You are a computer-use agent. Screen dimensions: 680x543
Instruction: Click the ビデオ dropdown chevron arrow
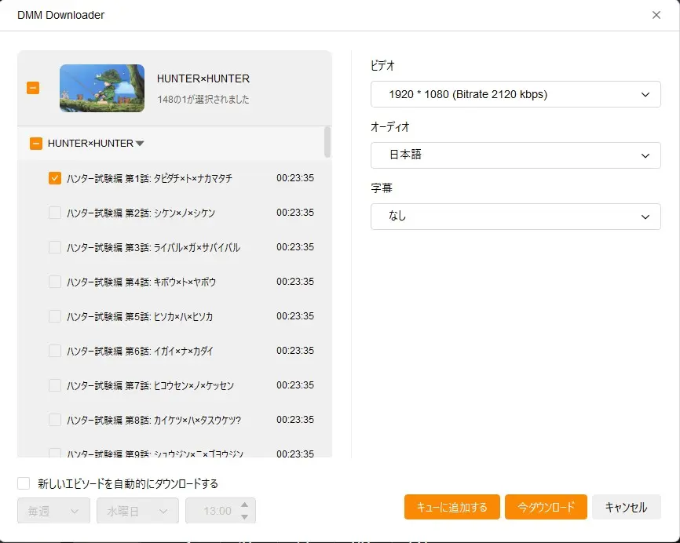[x=645, y=94]
